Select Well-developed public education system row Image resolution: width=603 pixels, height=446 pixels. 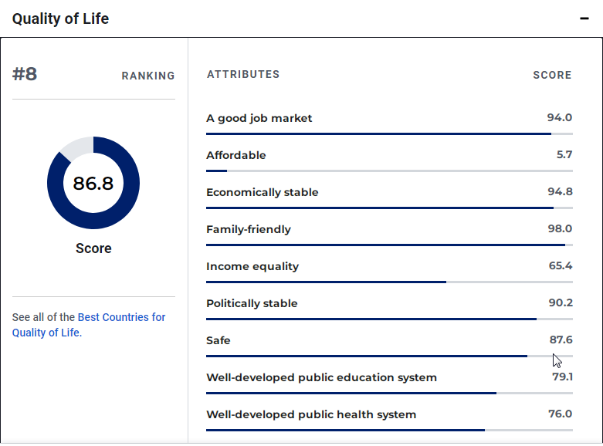point(321,377)
